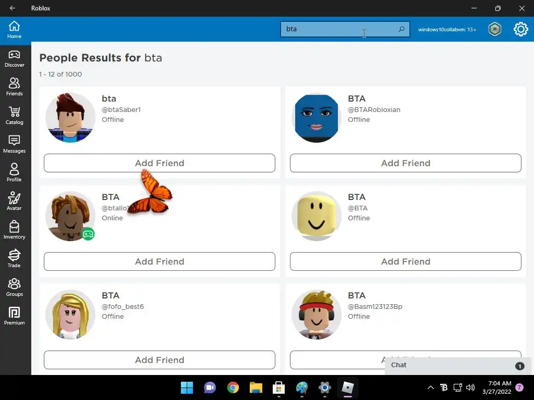Open BTARobloxian's blue face avatar
Image resolution: width=534 pixels, height=400 pixels.
pyautogui.click(x=317, y=118)
